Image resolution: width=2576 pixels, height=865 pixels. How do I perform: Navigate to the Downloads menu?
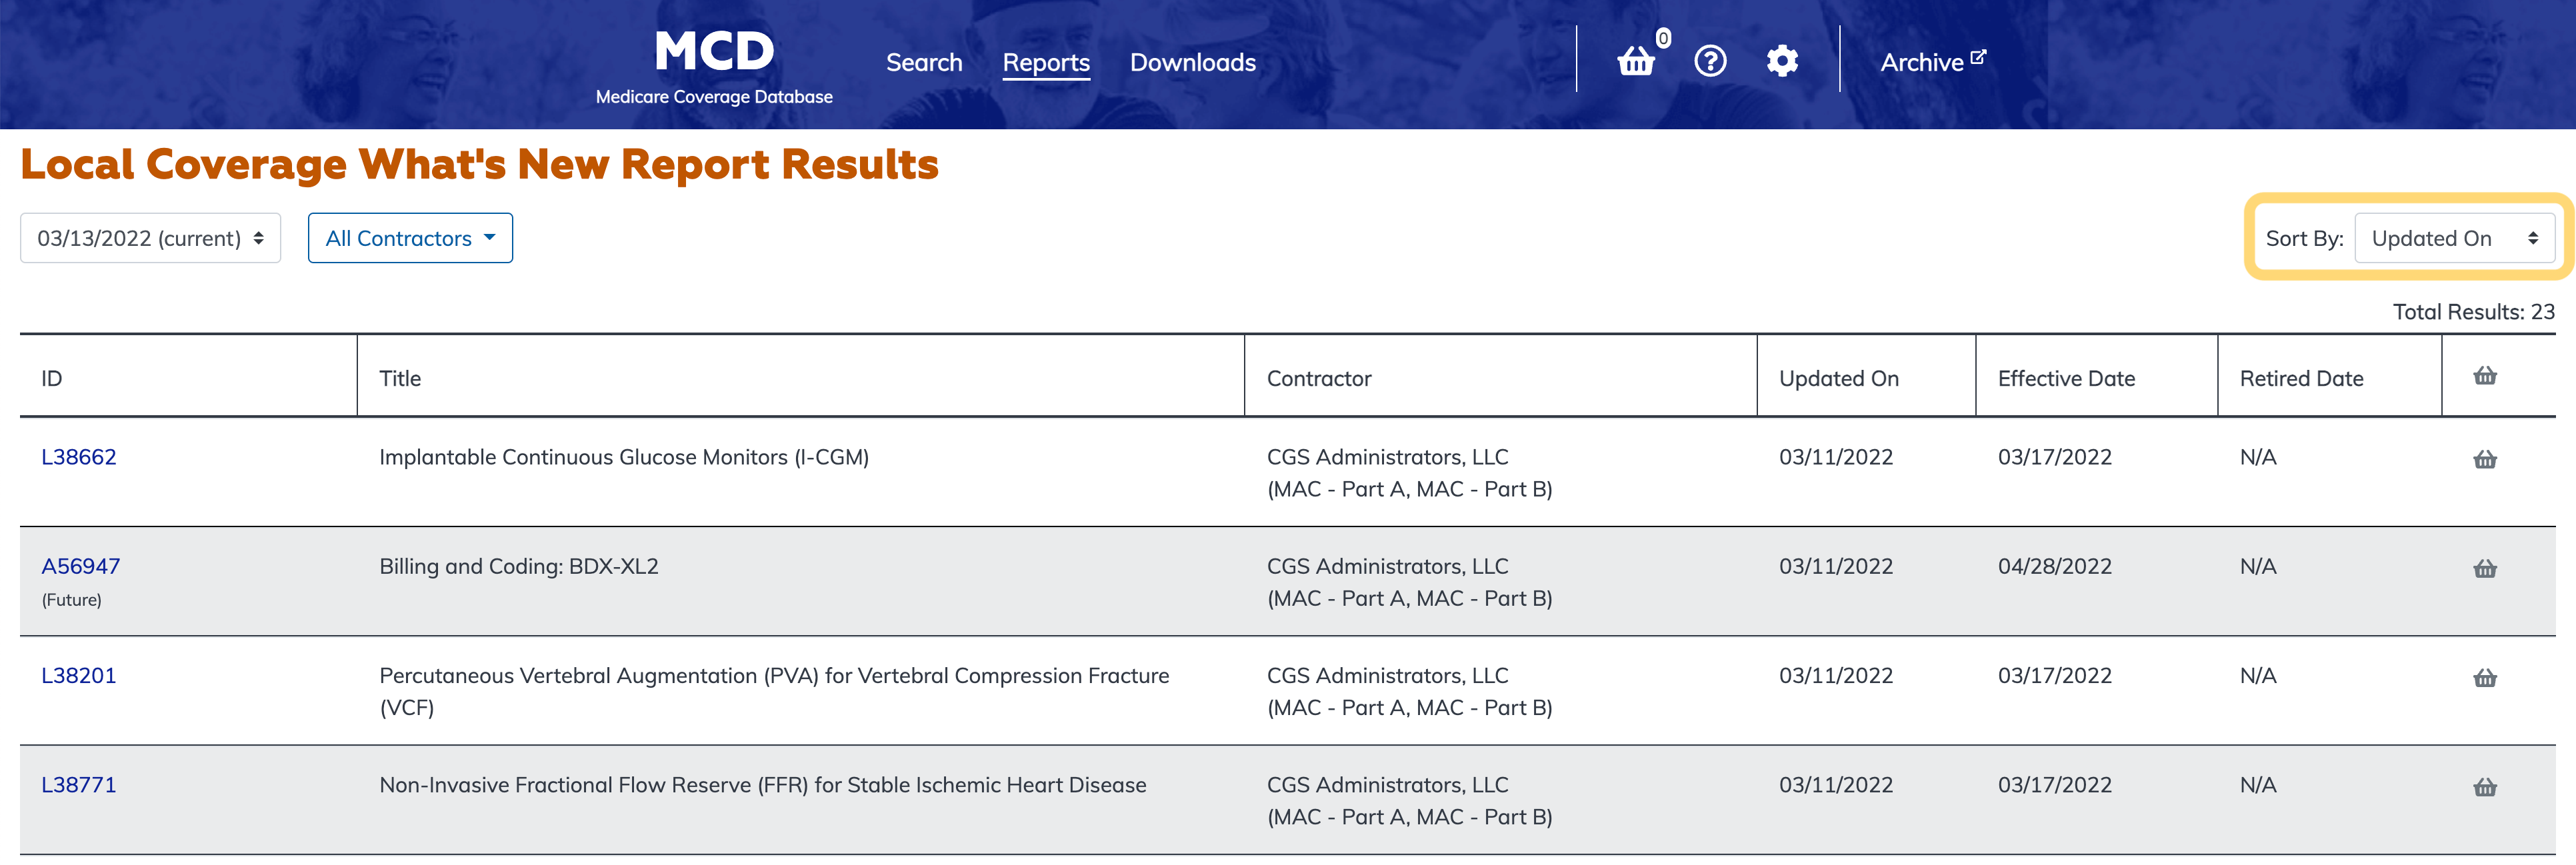[x=1192, y=62]
